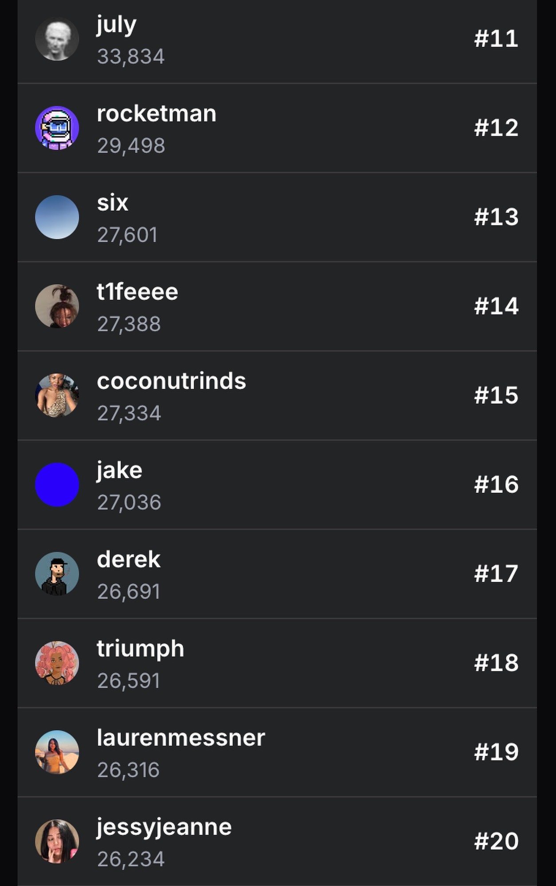This screenshot has height=886, width=556.
Task: Tap triumph's pink-haired avatar
Action: [x=57, y=663]
